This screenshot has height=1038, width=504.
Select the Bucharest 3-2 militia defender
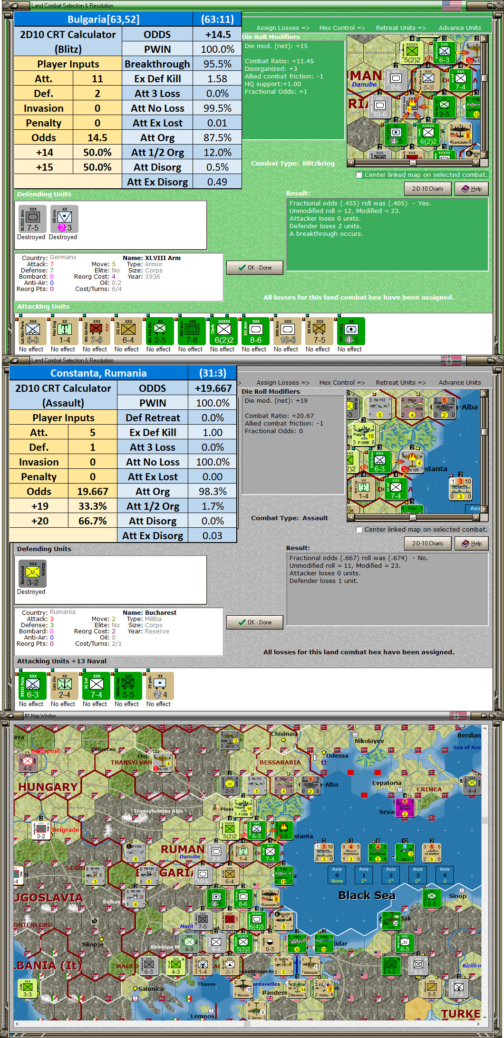tap(32, 573)
